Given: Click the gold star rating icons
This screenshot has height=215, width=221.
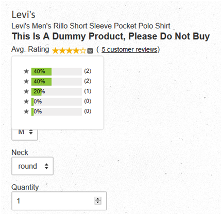Looking at the screenshot, I should [x=69, y=51].
